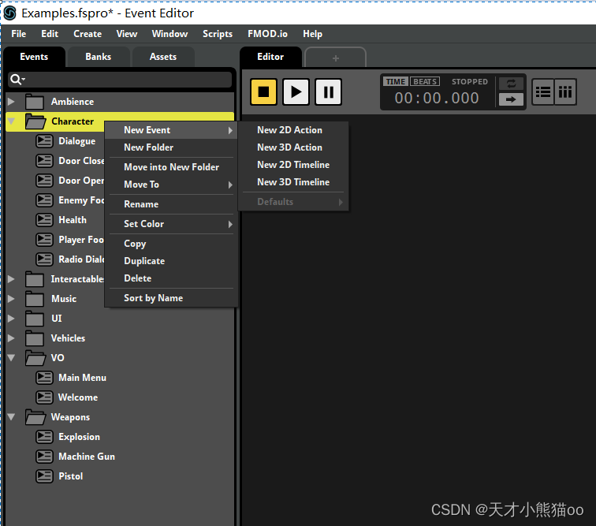Select the Welcome event icon
The height and width of the screenshot is (526, 596).
(x=44, y=397)
